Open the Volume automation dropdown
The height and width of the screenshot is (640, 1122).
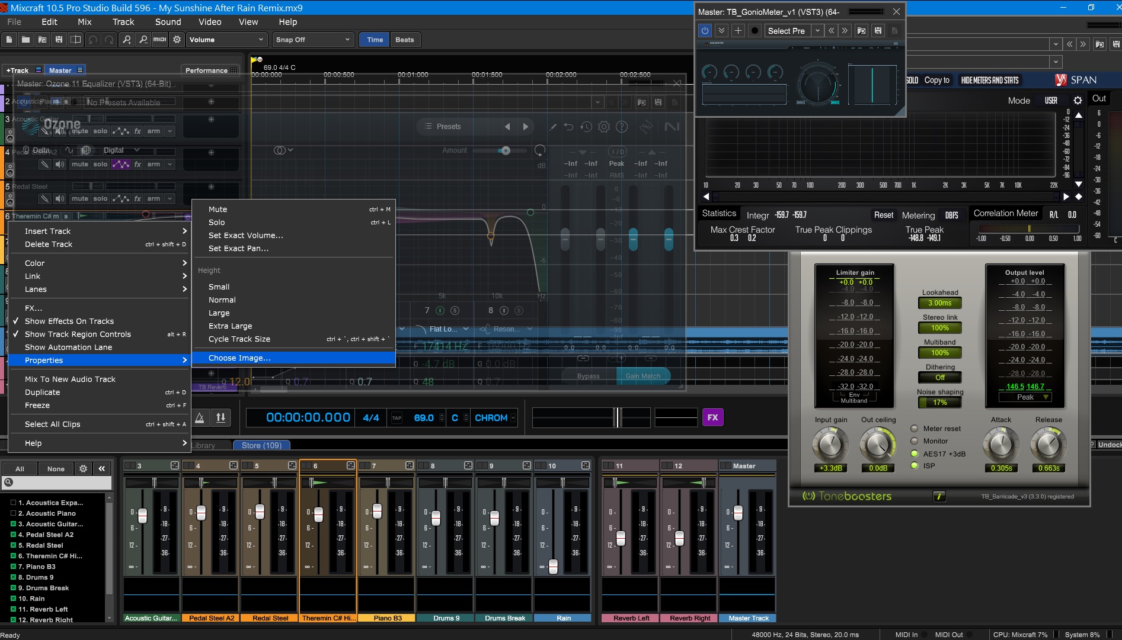[226, 40]
